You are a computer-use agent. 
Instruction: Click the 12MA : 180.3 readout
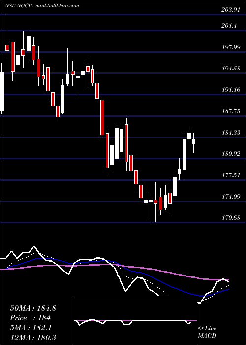point(33,337)
